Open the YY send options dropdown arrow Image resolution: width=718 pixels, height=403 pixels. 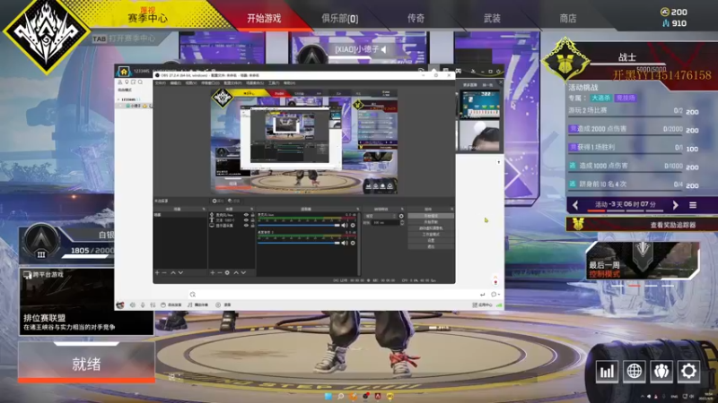499,295
